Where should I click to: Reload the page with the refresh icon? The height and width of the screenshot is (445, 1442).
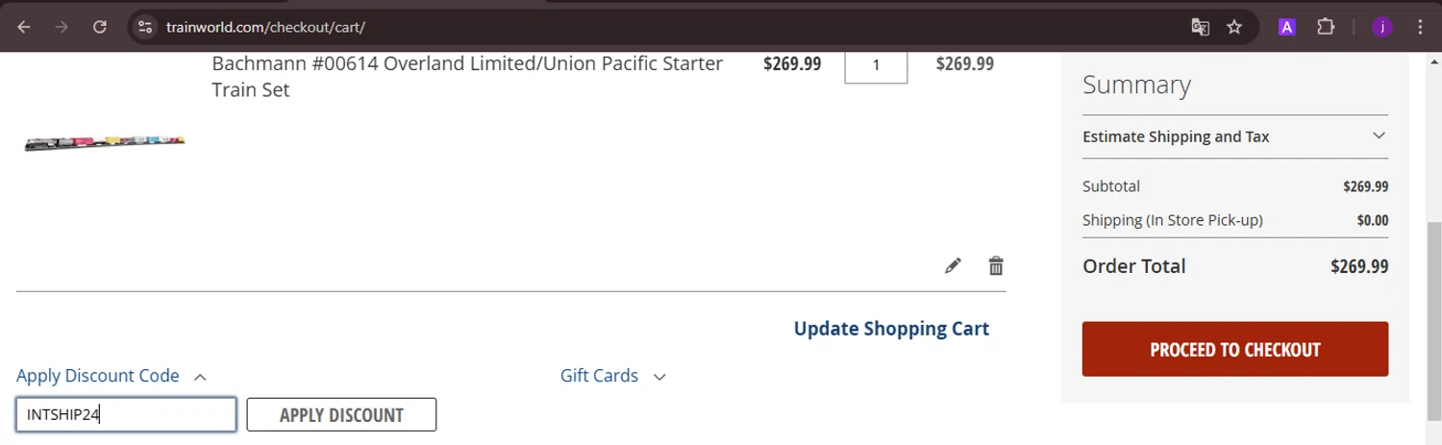[100, 27]
